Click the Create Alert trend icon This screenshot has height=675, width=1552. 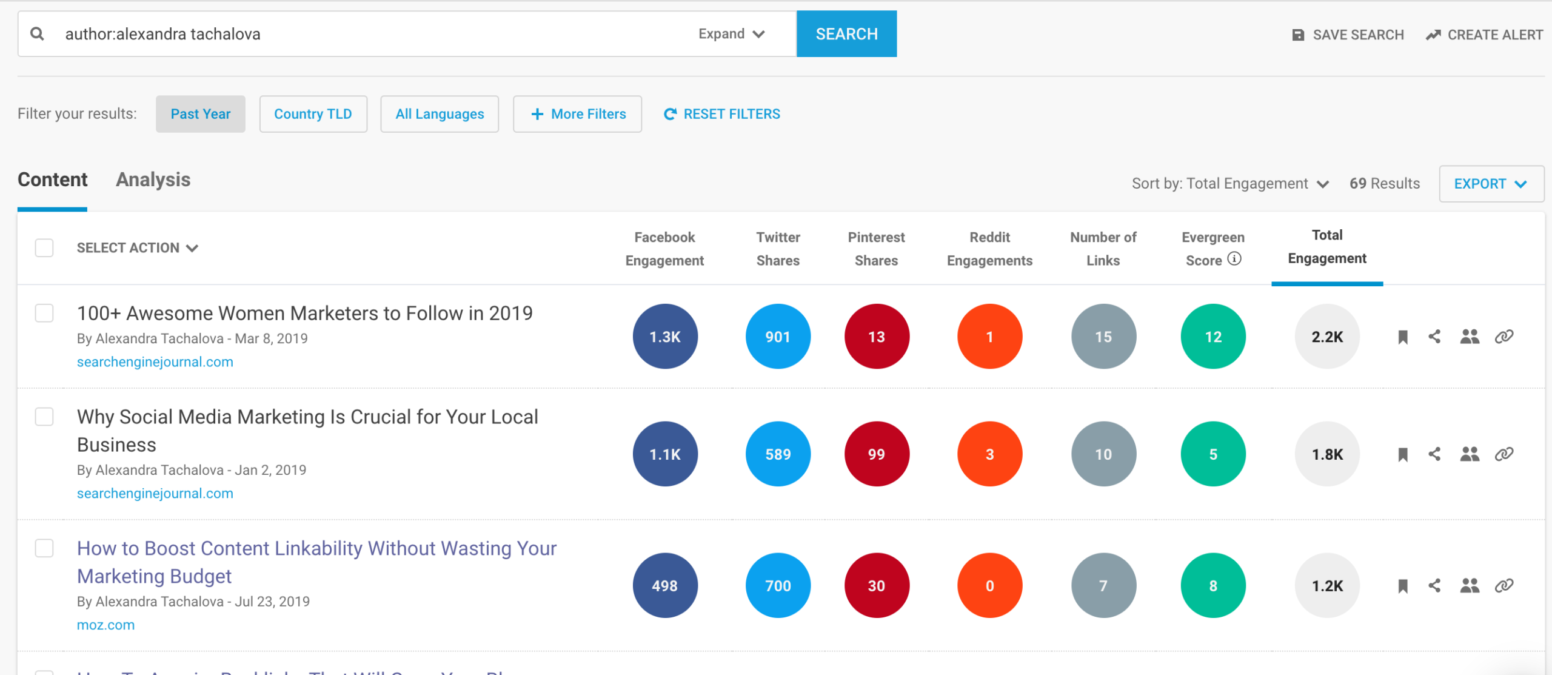coord(1433,35)
